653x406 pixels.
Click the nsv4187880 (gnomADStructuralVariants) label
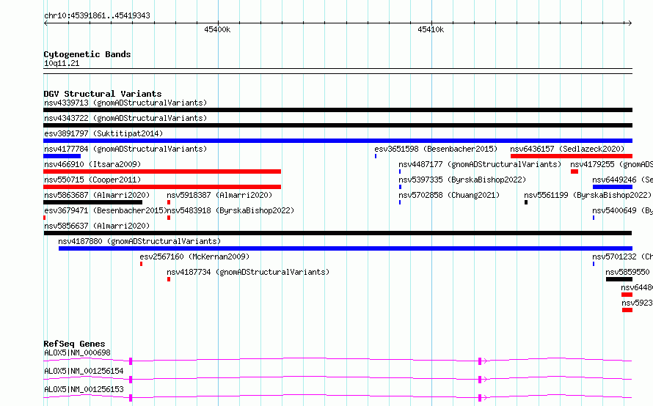139,241
